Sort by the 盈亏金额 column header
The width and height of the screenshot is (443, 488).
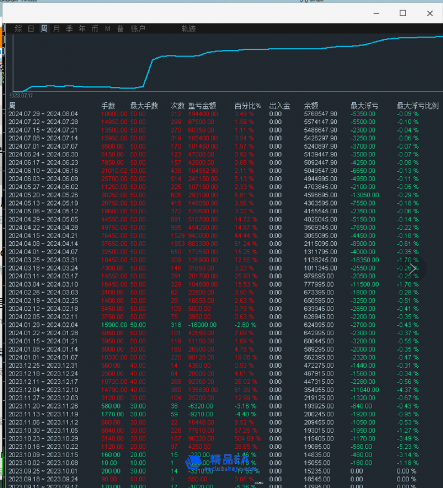pyautogui.click(x=202, y=106)
